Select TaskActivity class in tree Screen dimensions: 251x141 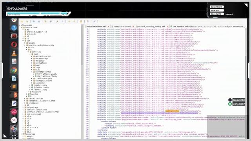click(40, 90)
